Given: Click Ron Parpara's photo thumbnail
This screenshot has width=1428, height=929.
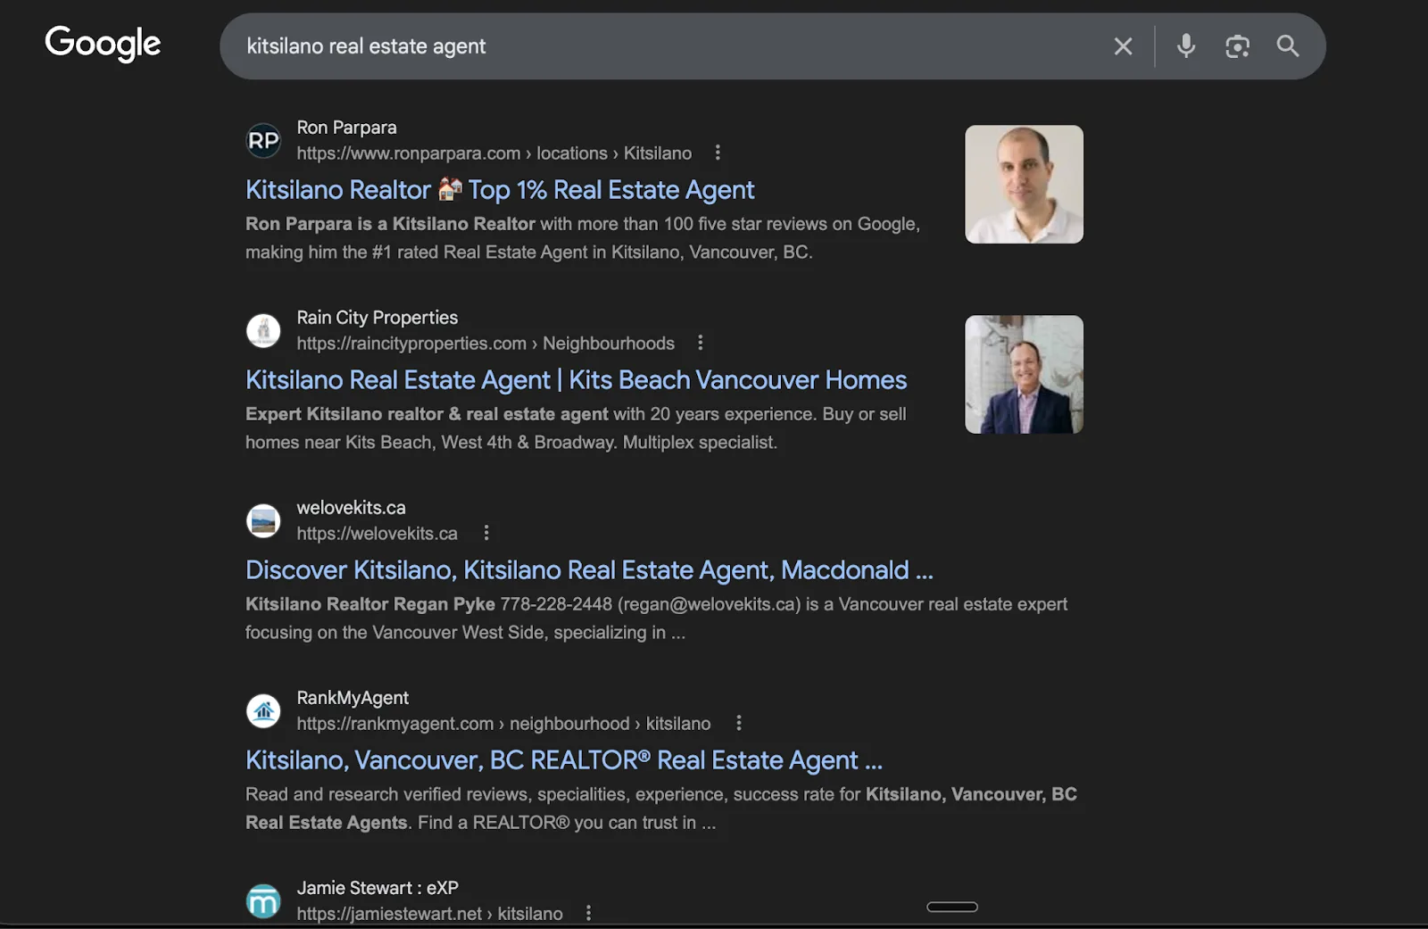Looking at the screenshot, I should [1024, 184].
